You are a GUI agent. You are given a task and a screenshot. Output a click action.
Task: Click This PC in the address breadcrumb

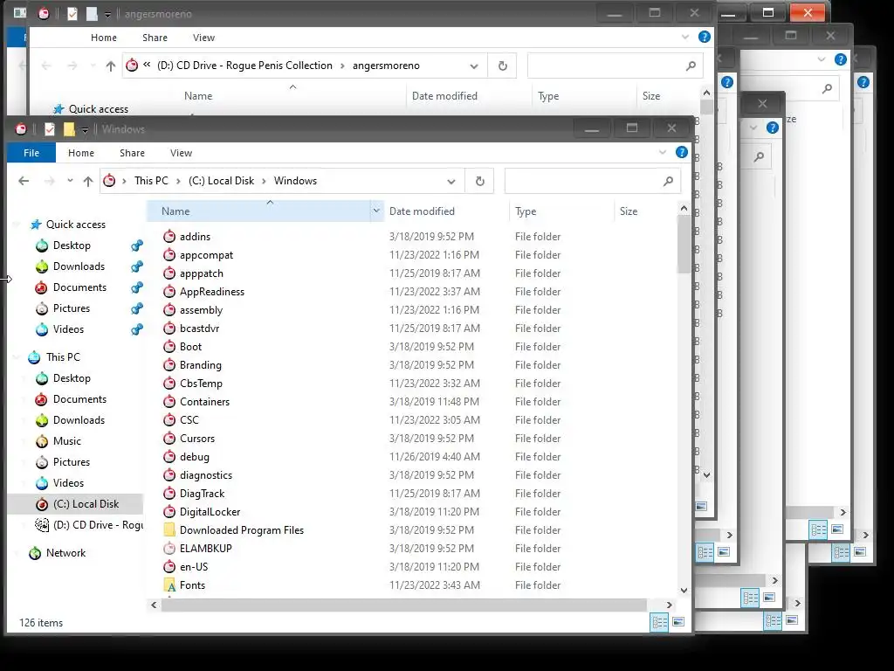[151, 181]
